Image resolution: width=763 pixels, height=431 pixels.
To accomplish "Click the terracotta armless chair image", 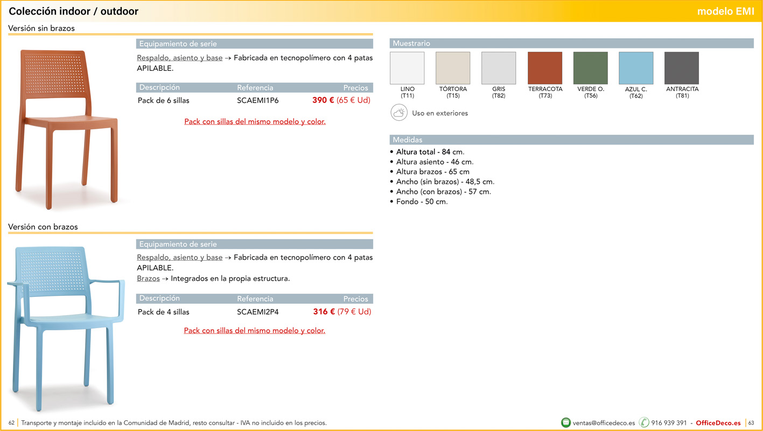I will click(68, 129).
